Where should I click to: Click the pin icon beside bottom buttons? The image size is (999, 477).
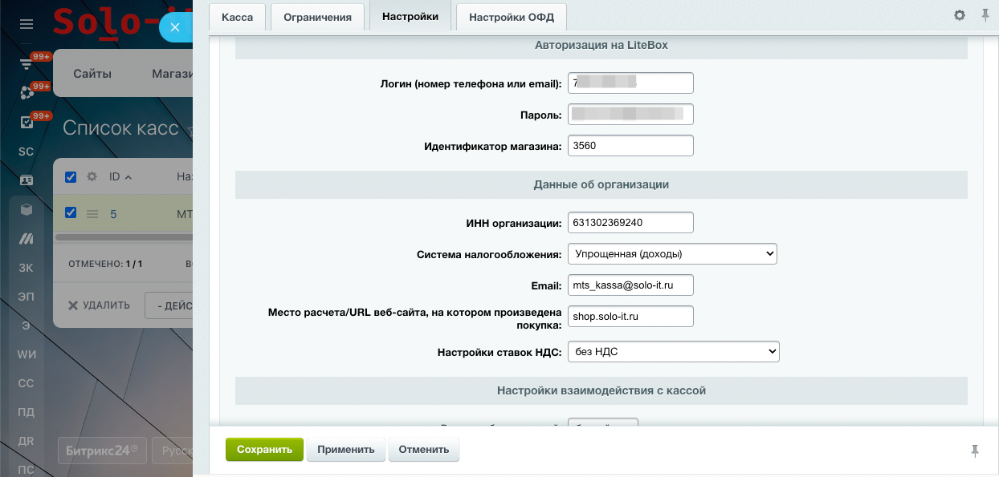(x=975, y=451)
